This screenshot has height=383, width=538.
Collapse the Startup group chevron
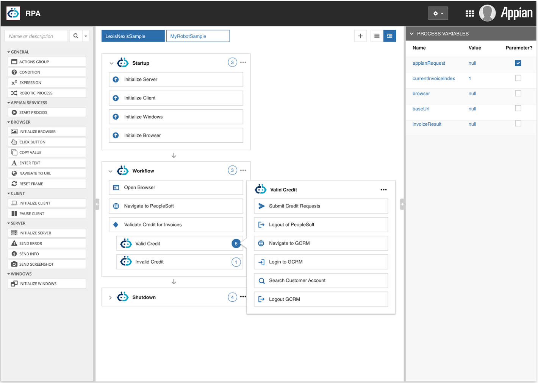[x=111, y=63]
